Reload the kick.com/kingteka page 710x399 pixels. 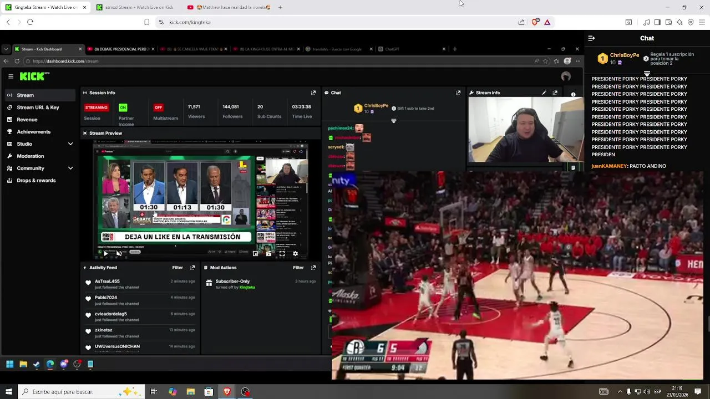pyautogui.click(x=30, y=22)
